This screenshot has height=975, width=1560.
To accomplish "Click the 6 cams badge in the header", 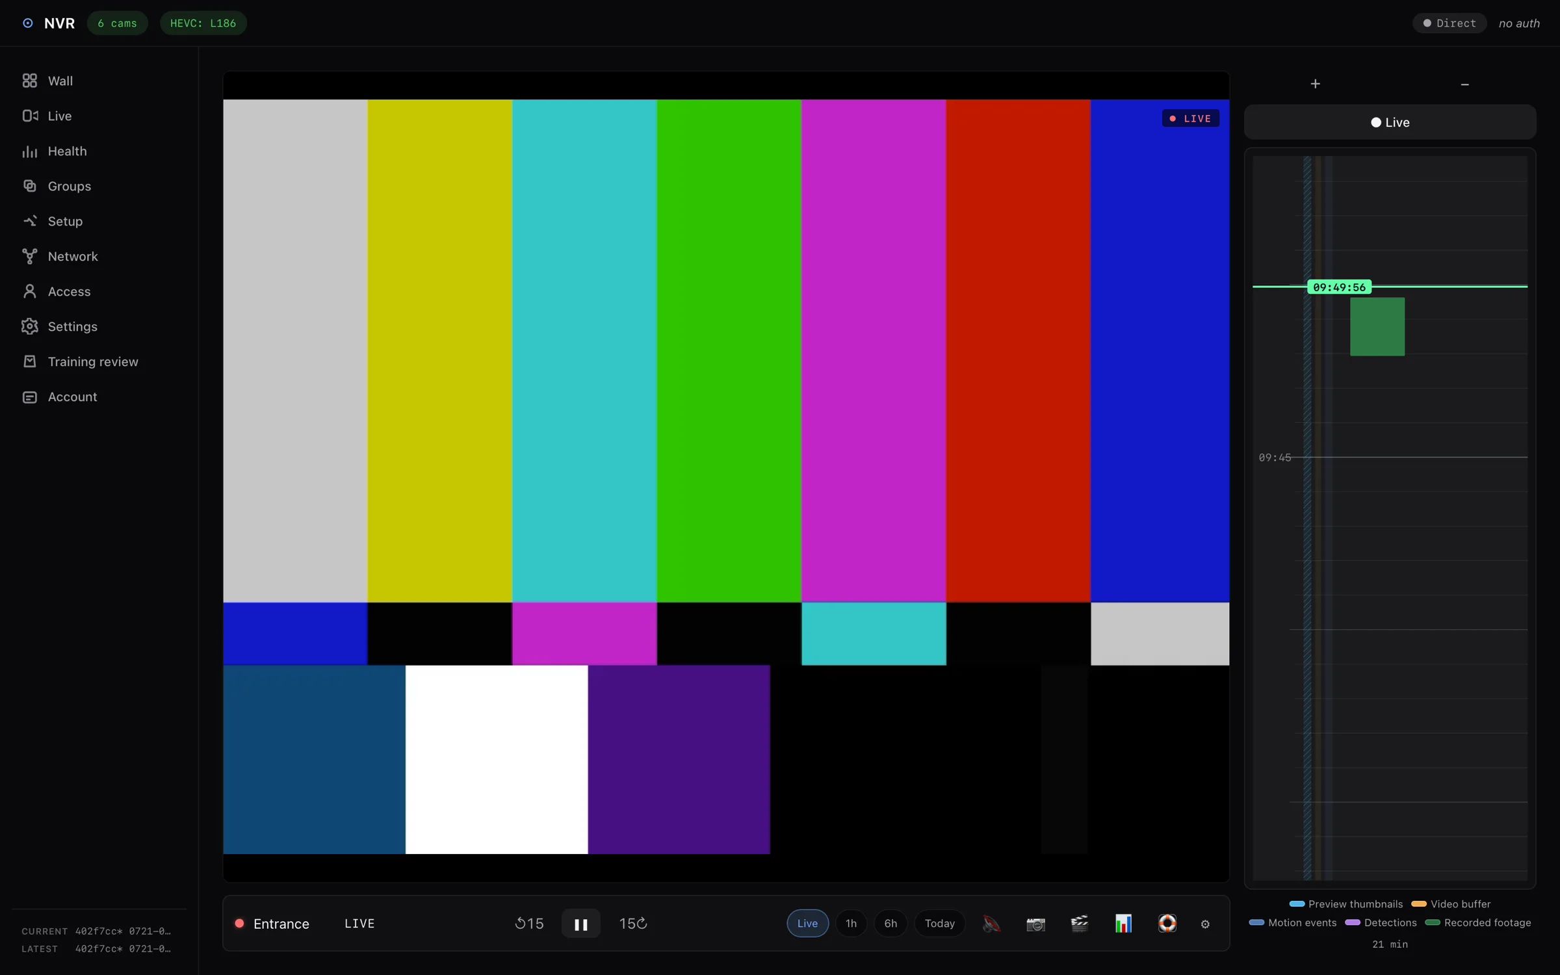I will (117, 23).
